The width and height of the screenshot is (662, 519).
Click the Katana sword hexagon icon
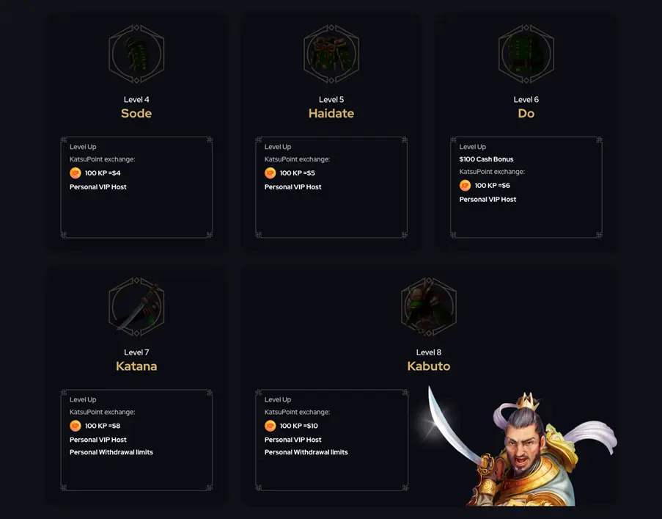(136, 307)
